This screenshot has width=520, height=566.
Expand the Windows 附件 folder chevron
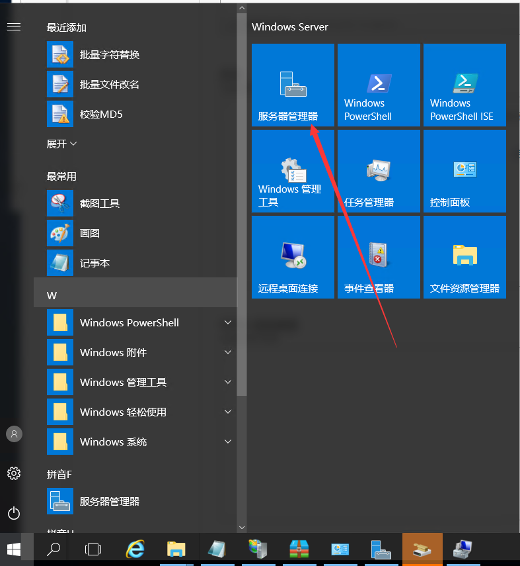228,352
